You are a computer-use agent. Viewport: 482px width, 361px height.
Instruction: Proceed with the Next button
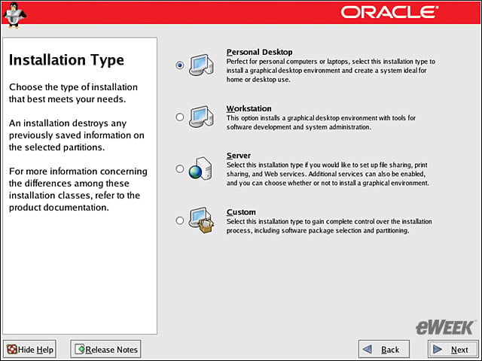point(453,349)
